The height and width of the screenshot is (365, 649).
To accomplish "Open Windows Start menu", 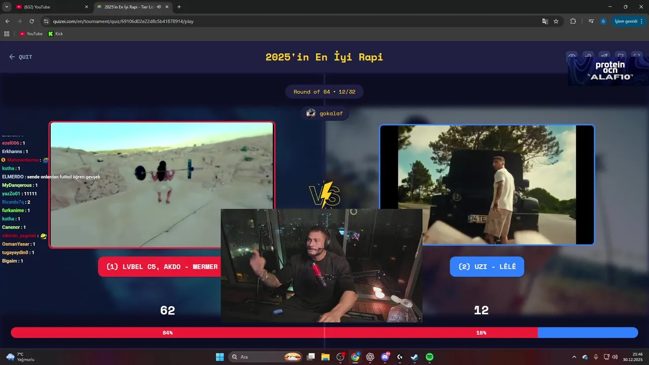I will tap(220, 357).
